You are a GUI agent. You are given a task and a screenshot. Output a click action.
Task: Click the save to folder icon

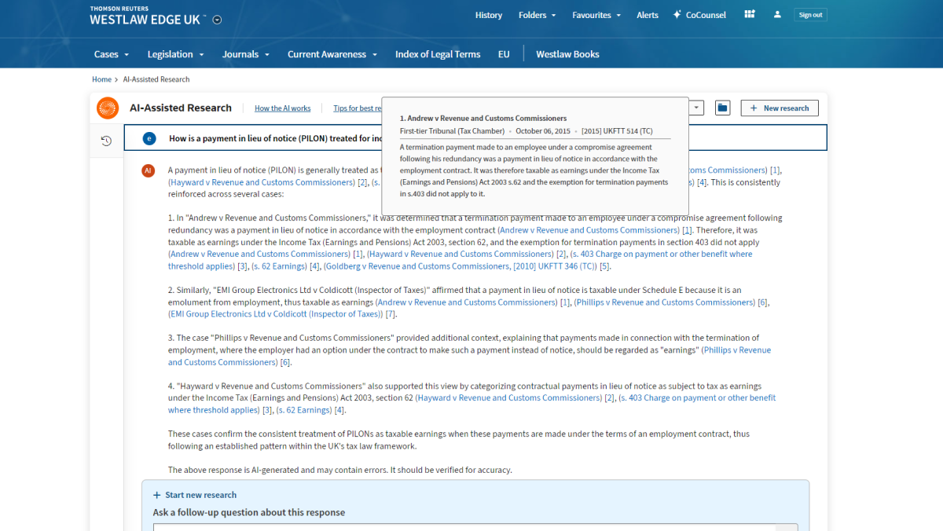722,108
